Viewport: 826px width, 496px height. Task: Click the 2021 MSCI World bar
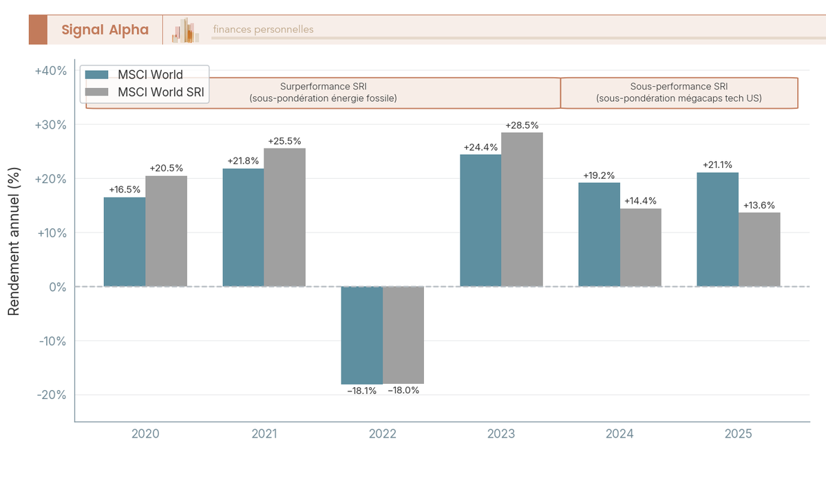(243, 228)
